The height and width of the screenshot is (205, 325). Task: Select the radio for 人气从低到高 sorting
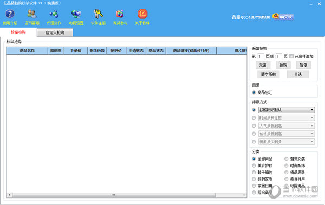pos(253,125)
